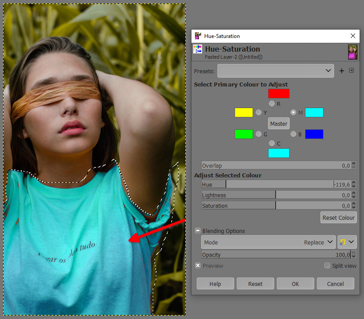The height and width of the screenshot is (319, 364).
Task: Click the green colour swatch
Action: 244,134
